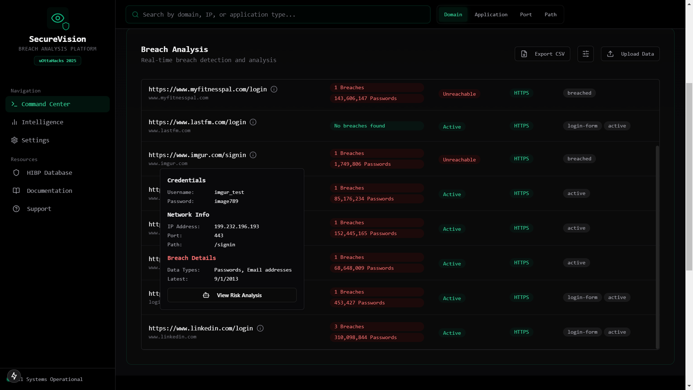693x390 pixels.
Task: Open Intelligence in the navigation
Action: click(x=42, y=122)
